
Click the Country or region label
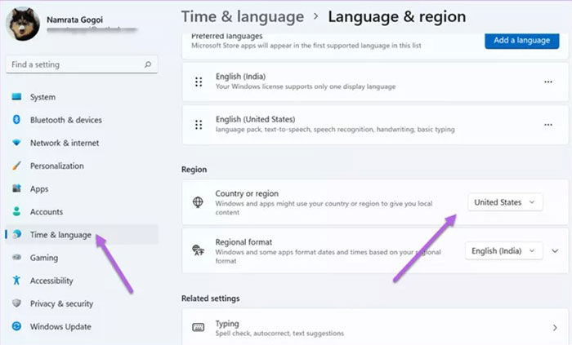tap(247, 193)
